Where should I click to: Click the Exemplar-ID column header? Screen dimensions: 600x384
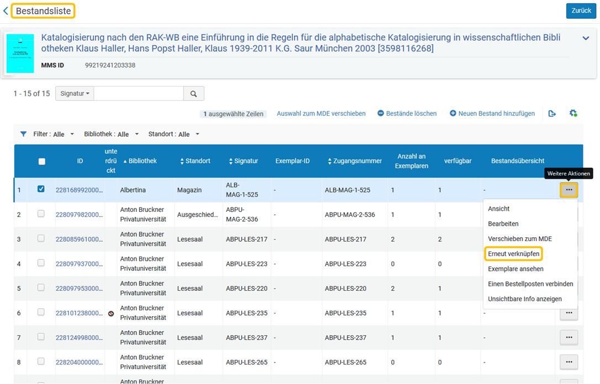[292, 161]
